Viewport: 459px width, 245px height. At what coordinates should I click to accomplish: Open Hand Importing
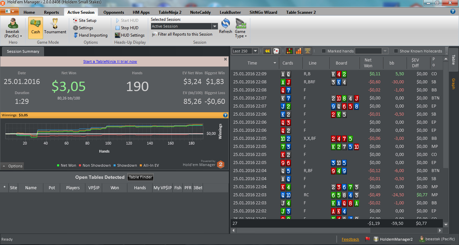coord(90,35)
